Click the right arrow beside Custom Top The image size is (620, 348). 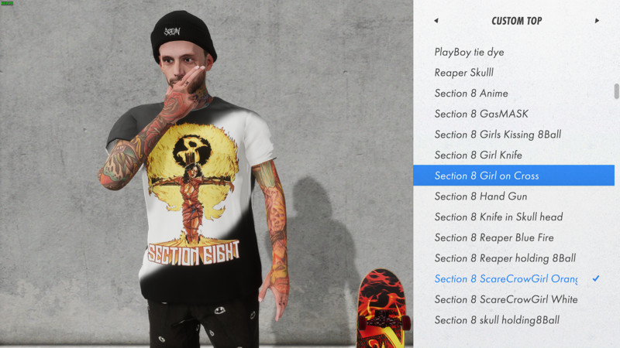point(597,21)
